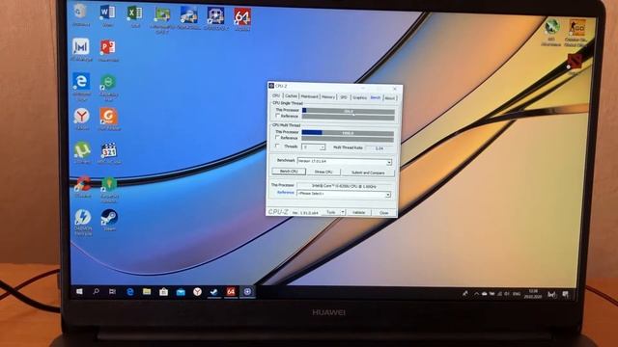
Task: Open the taskbar search icon
Action: (x=96, y=291)
